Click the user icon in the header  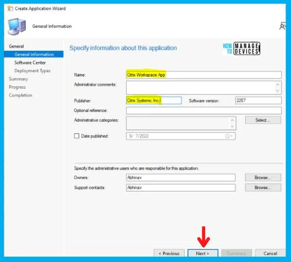click(x=283, y=26)
